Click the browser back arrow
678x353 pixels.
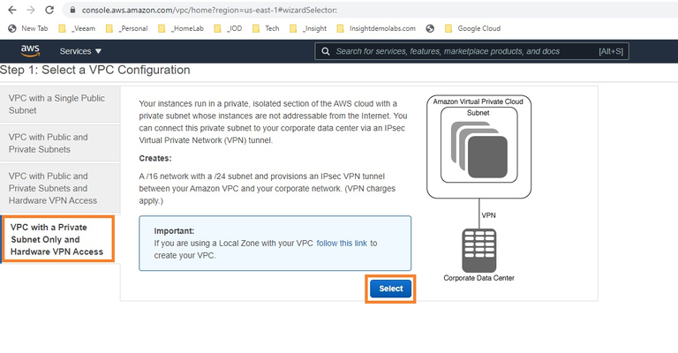pos(11,10)
